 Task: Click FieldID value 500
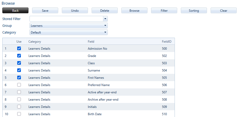pyautogui.click(x=164, y=49)
